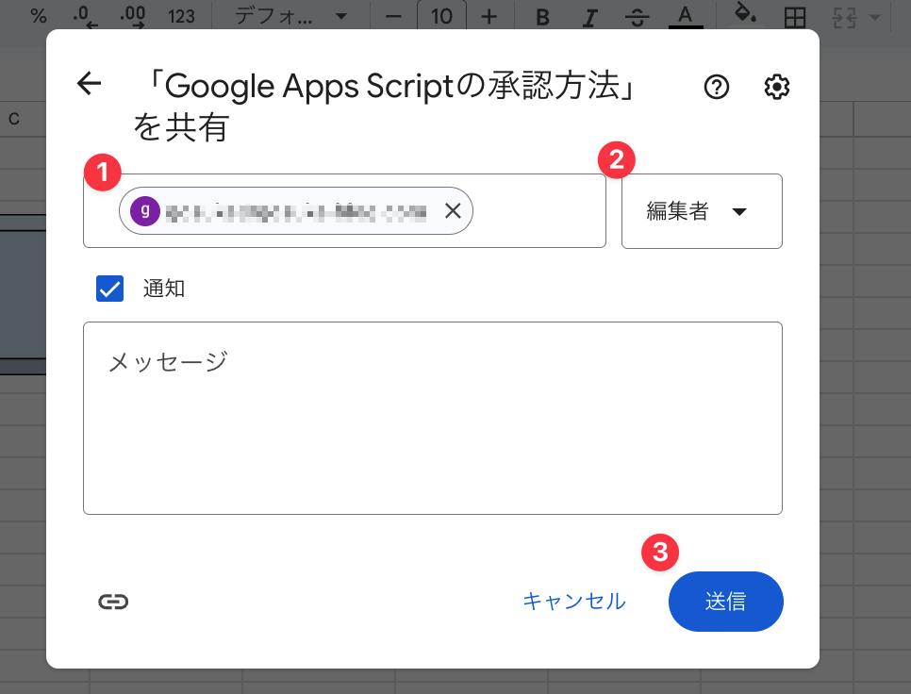Open the help question mark icon

click(x=717, y=87)
